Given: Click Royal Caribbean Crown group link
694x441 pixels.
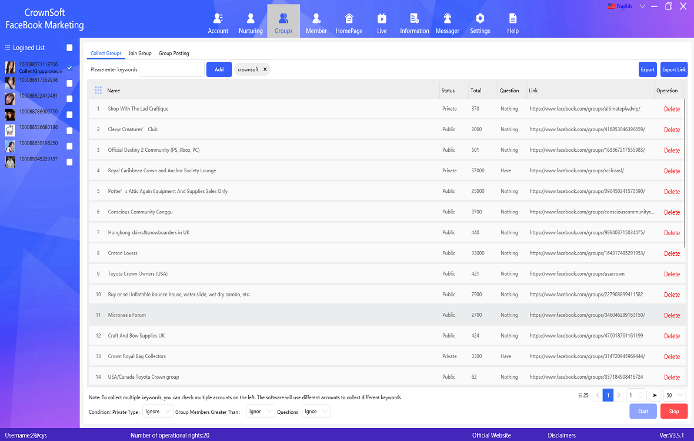Looking at the screenshot, I should point(577,171).
